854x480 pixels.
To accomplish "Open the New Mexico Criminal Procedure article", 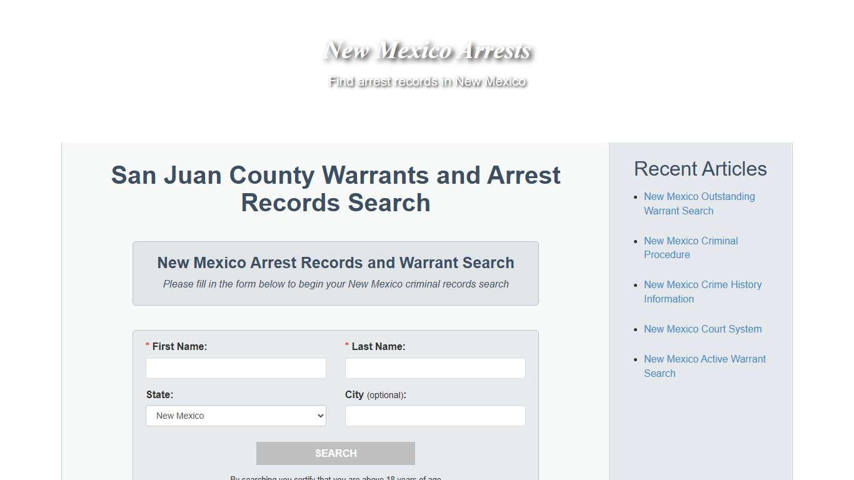I will tap(690, 247).
